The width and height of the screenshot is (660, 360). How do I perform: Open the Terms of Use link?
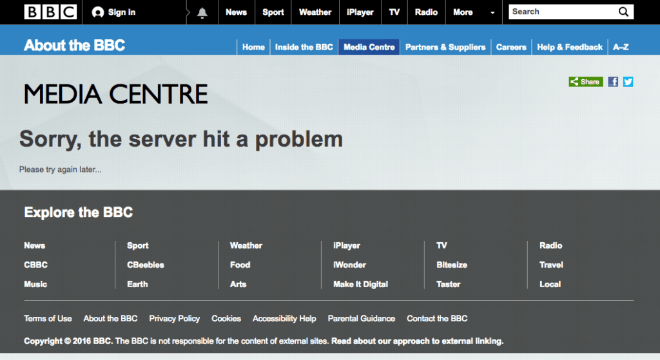pos(48,319)
